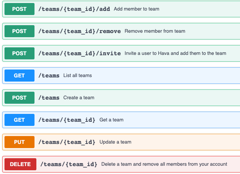Click the orange PUT method badge
This screenshot has height=174, width=240.
(x=19, y=142)
